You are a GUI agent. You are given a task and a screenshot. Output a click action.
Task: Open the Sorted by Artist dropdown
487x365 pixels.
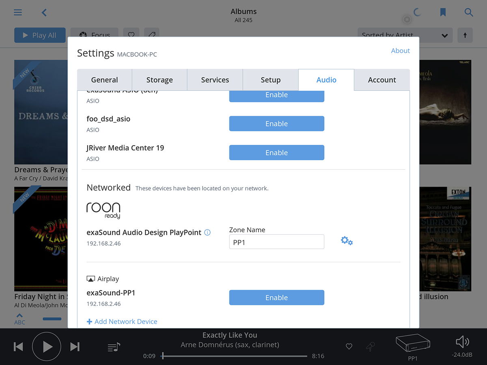point(405,35)
